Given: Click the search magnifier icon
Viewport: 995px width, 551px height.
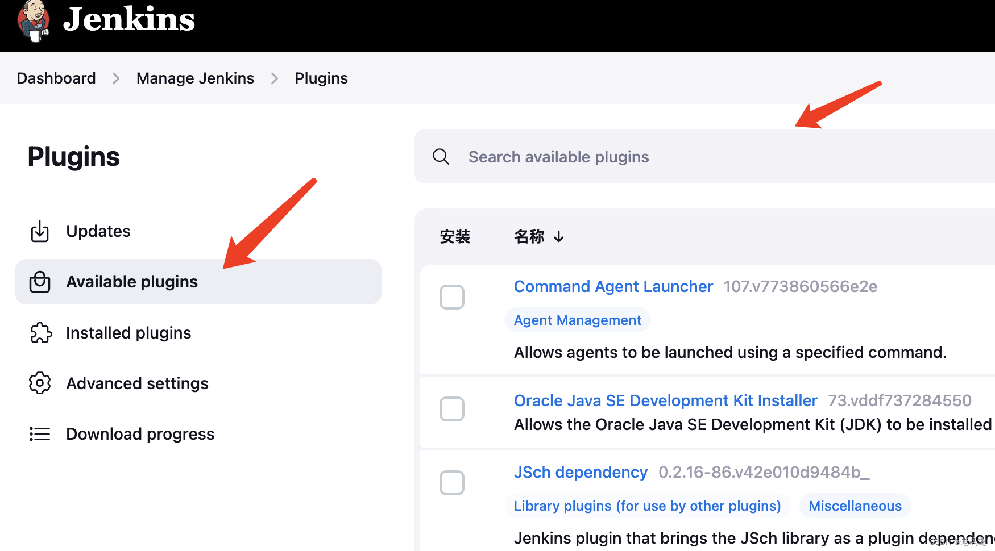Looking at the screenshot, I should tap(441, 157).
